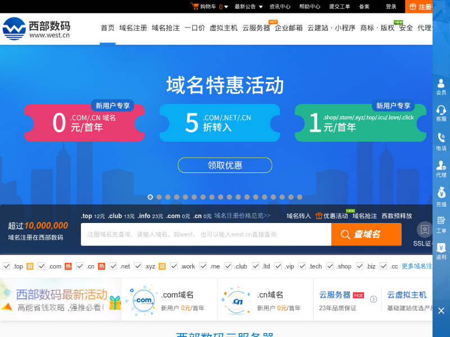Toggle the .shop domain checkbox
Screen dimensions: 450x337
[331, 266]
